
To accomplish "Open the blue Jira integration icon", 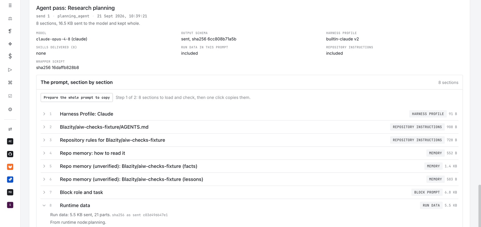I will point(10,180).
